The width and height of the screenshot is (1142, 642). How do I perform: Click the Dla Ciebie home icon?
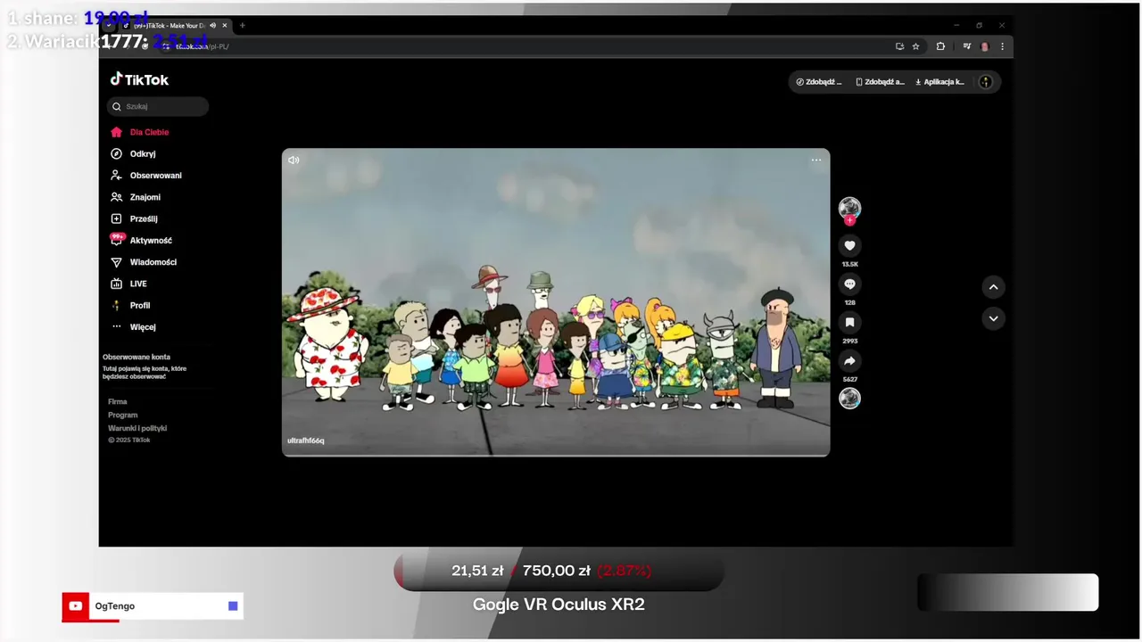pos(116,132)
